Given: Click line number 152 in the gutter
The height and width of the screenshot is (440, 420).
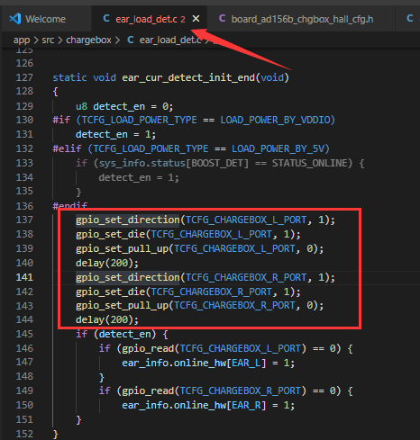Looking at the screenshot, I should coord(24,434).
